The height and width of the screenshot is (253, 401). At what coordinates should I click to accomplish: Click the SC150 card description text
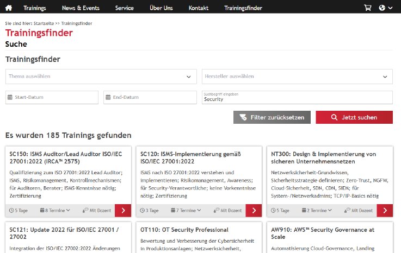coord(66,184)
